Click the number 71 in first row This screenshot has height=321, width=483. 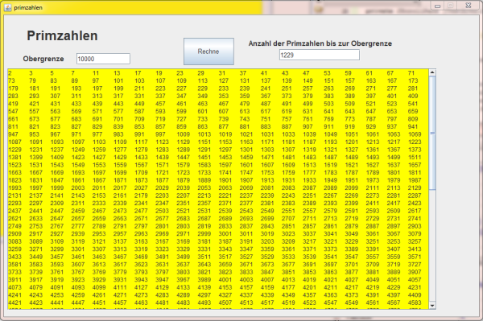click(x=411, y=73)
